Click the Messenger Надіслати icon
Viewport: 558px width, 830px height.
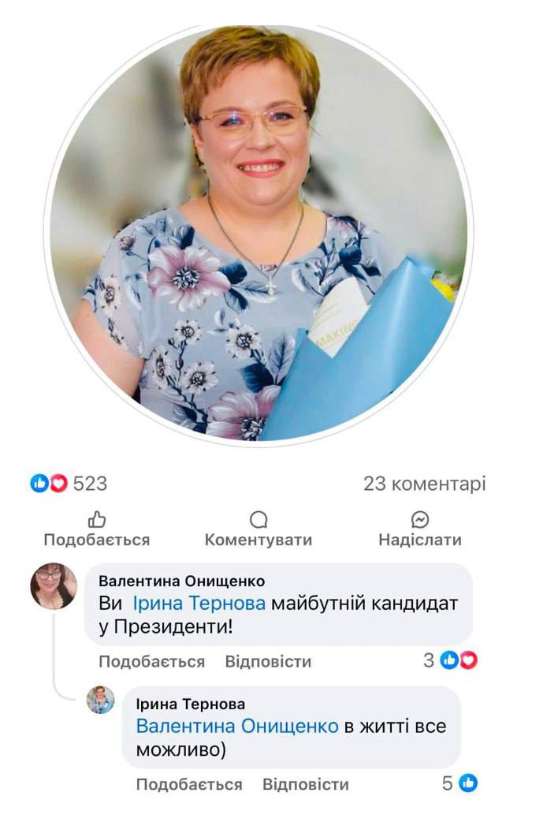(x=420, y=519)
